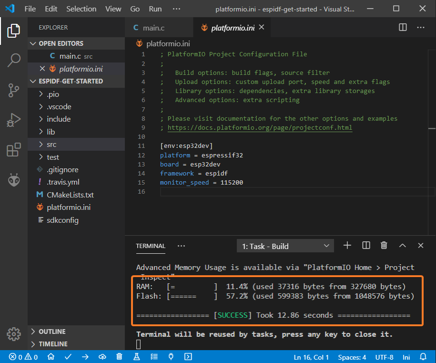Image resolution: width=436 pixels, height=363 pixels.
Task: Show more panel tabs ellipsis
Action: pos(181,246)
